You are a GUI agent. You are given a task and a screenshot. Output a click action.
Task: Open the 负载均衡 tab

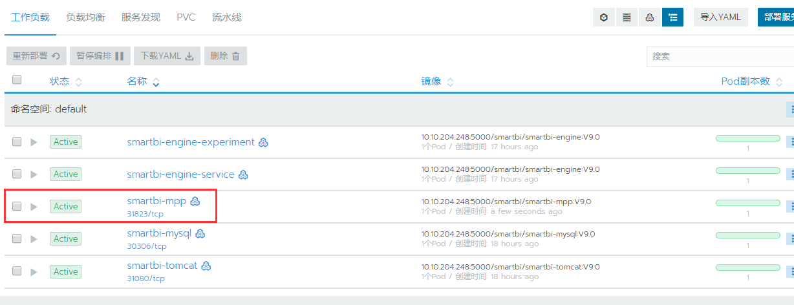click(85, 17)
